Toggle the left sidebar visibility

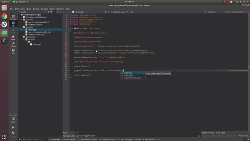click(x=20, y=139)
